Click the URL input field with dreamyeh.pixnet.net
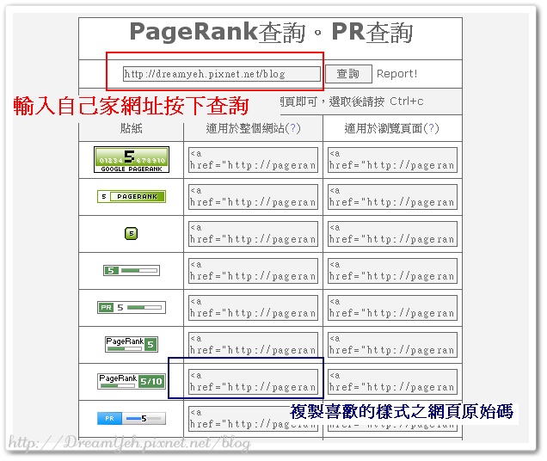The height and width of the screenshot is (461, 547). pos(222,74)
